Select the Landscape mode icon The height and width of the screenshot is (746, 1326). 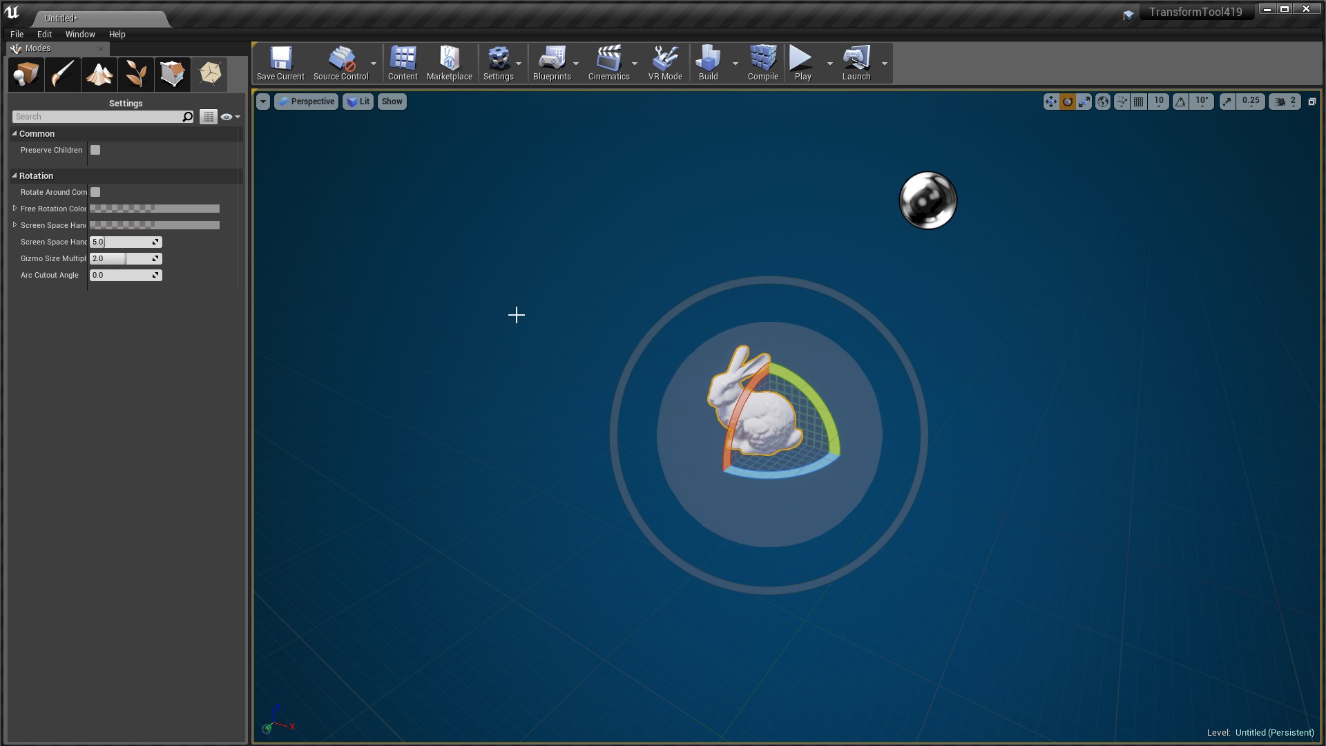[x=99, y=74]
